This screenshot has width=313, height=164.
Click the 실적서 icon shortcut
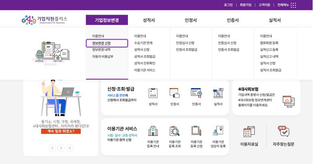pos(218,94)
